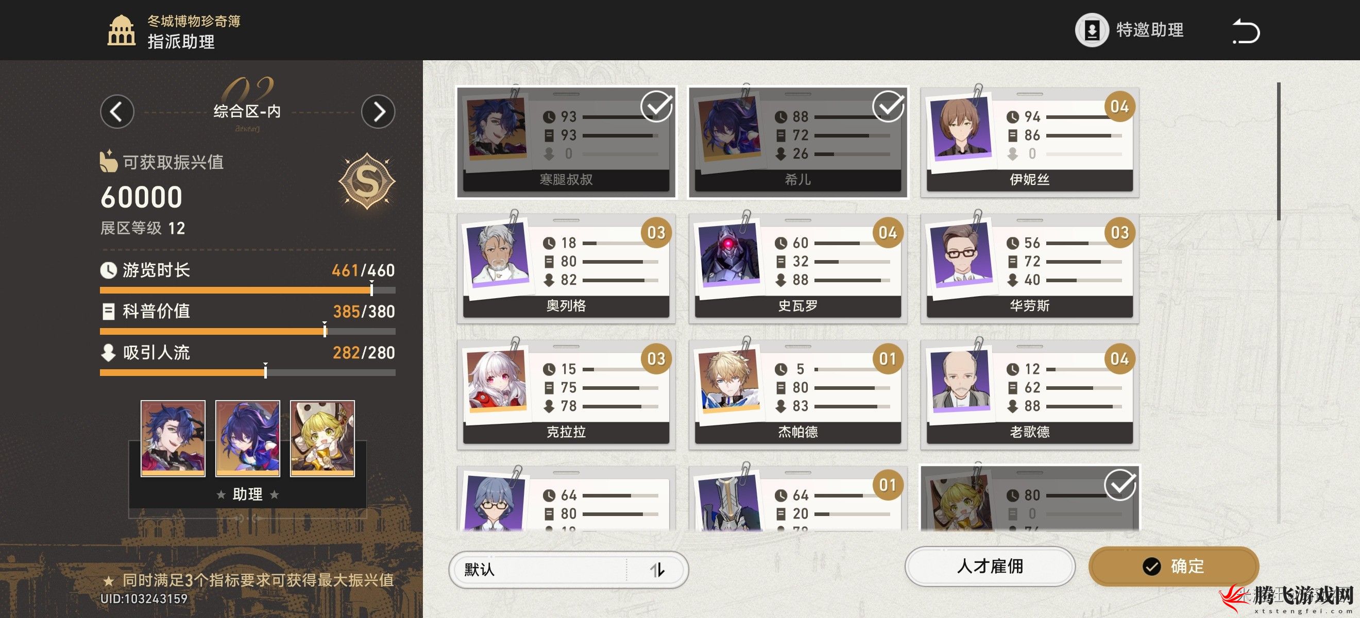Click the 吸引人流 visitor icon
This screenshot has width=1360, height=618.
108,353
